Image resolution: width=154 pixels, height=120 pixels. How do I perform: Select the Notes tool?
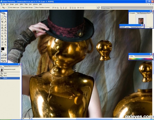pyautogui.click(x=2, y=42)
